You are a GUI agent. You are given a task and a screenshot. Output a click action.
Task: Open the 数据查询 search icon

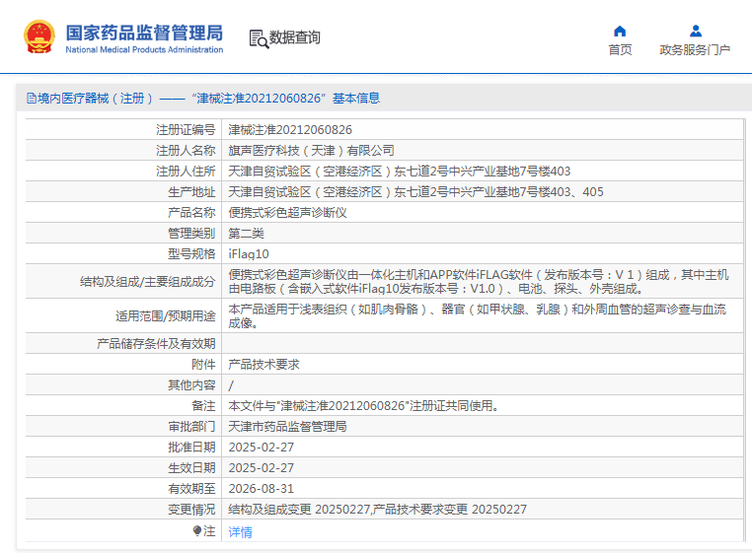259,38
